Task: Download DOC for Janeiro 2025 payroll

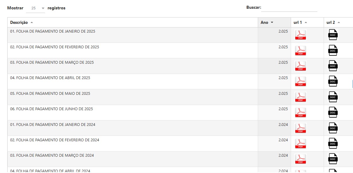Action: (x=333, y=35)
